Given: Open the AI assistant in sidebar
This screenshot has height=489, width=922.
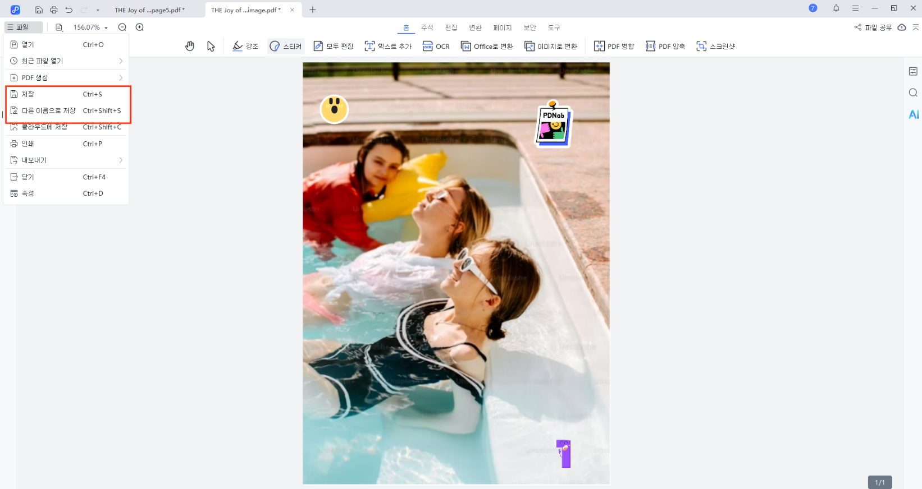Looking at the screenshot, I should tap(914, 114).
